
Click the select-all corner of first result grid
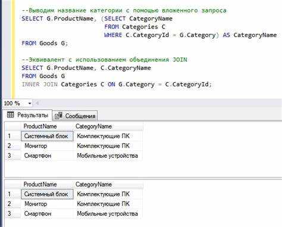[x=12, y=126]
